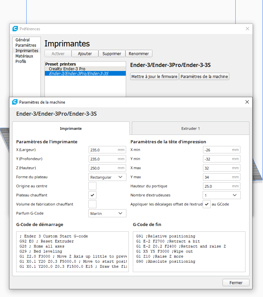
Task: Click the 'G28 ; Home all axes' line
Action: point(42,246)
